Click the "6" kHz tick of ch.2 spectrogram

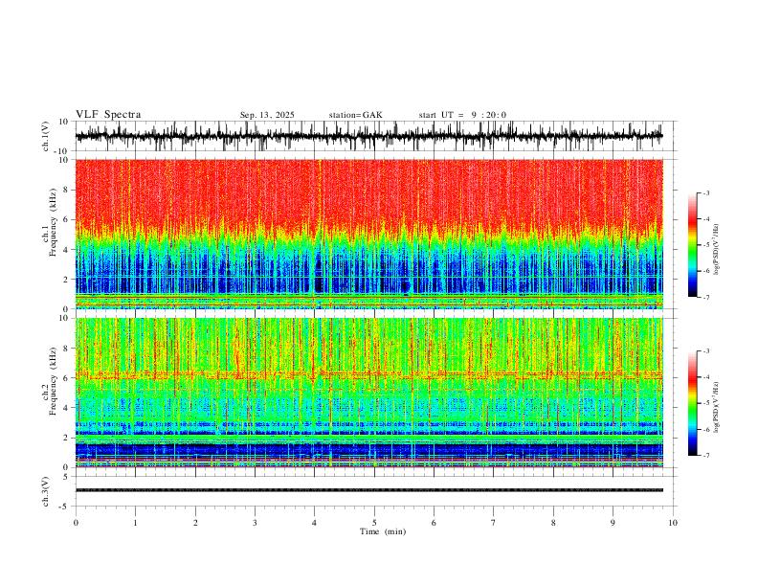tap(67, 378)
